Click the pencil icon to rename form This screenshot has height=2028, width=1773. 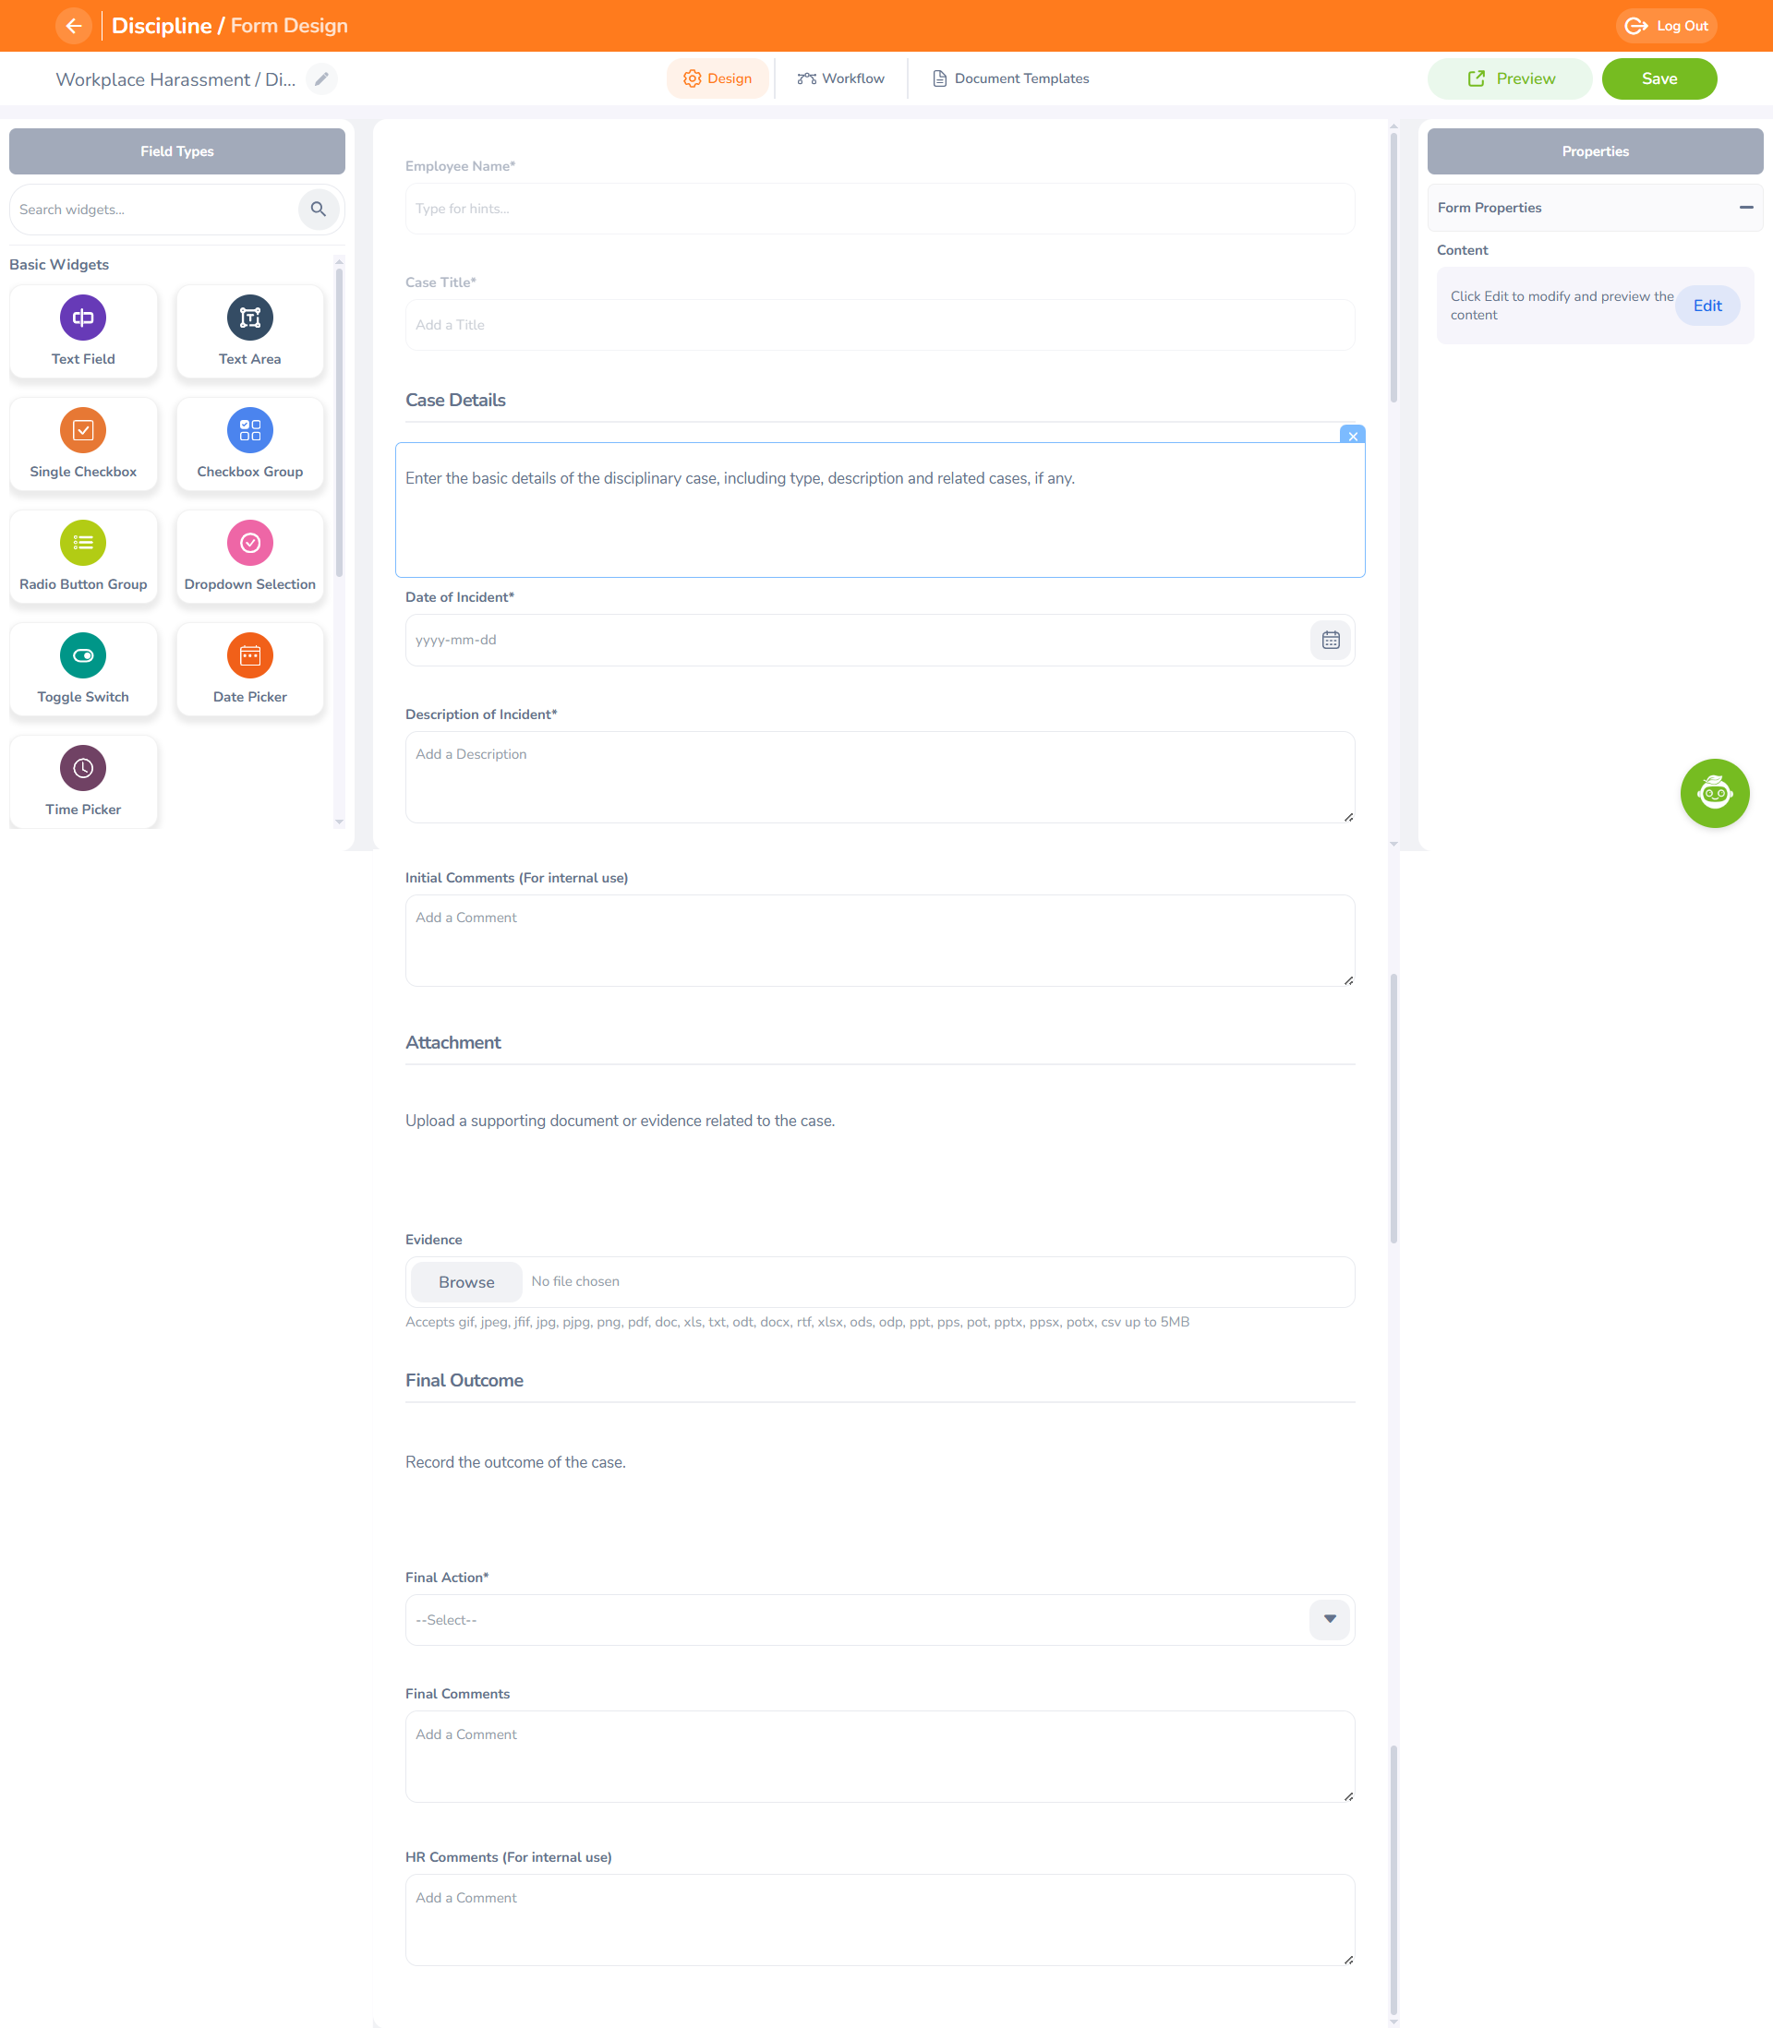[x=321, y=79]
